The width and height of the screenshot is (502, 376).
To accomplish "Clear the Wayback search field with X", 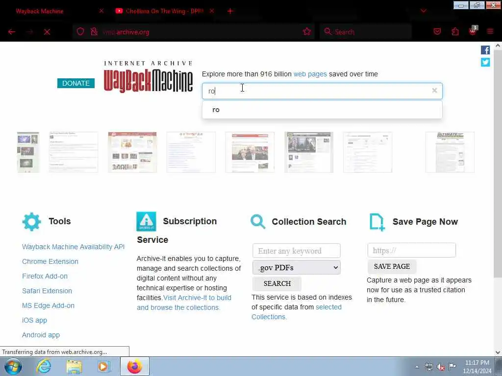I will [x=434, y=91].
